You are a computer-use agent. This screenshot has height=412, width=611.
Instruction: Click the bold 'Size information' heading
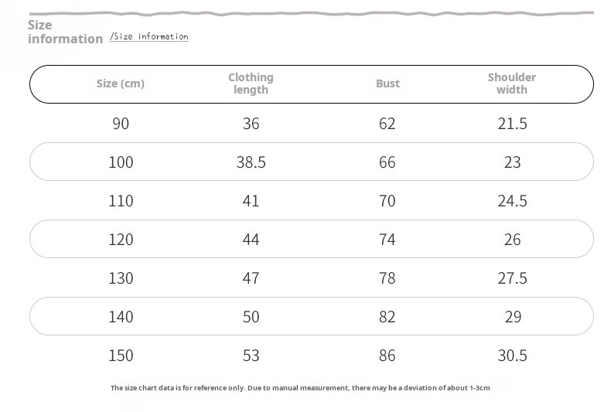click(65, 32)
